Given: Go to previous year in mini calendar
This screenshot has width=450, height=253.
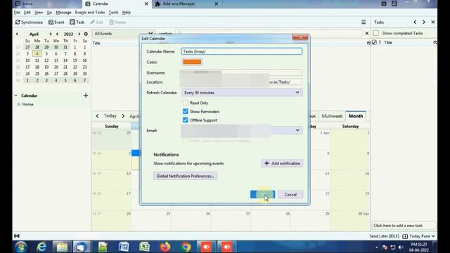Looking at the screenshot, I should click(57, 34).
